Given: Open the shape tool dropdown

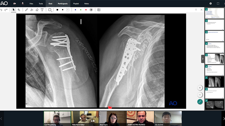Looking at the screenshot, I should point(50,10).
